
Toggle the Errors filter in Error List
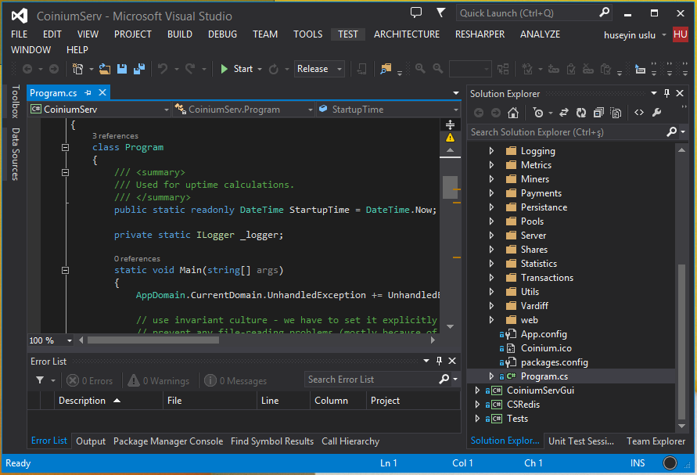tap(89, 380)
